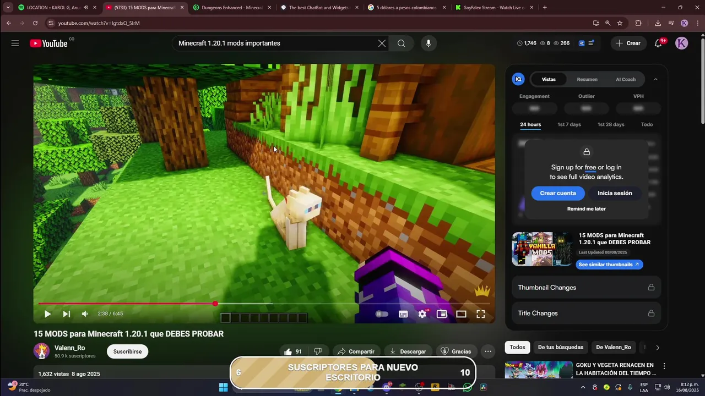Switch to the SoyFalex Stream tab

(493, 8)
